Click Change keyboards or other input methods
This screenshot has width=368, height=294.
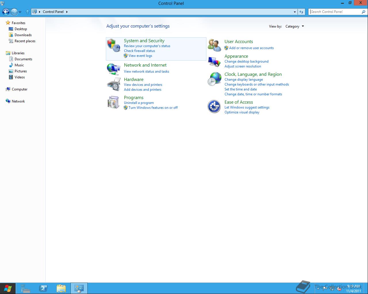click(257, 84)
